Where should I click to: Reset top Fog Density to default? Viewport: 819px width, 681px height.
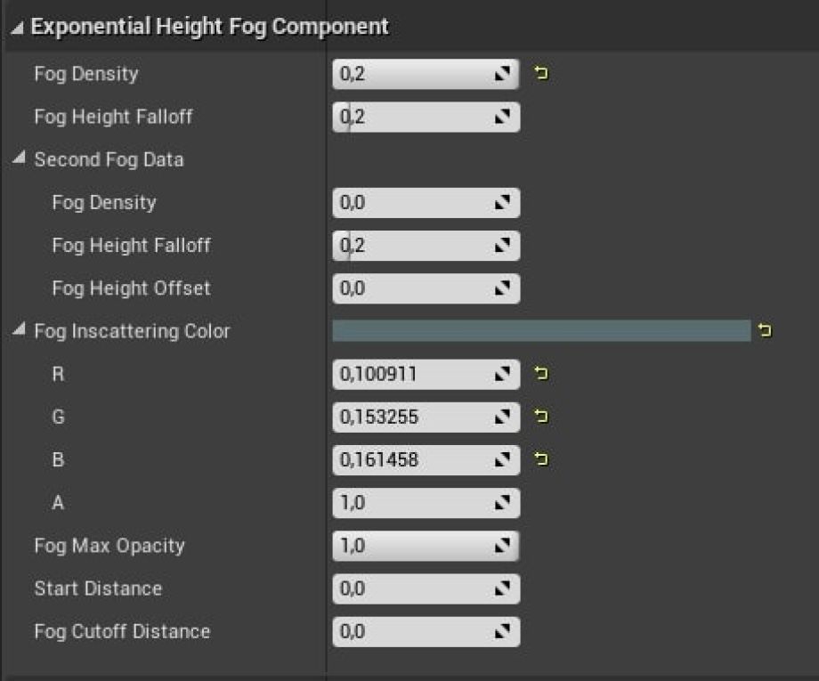click(x=540, y=74)
